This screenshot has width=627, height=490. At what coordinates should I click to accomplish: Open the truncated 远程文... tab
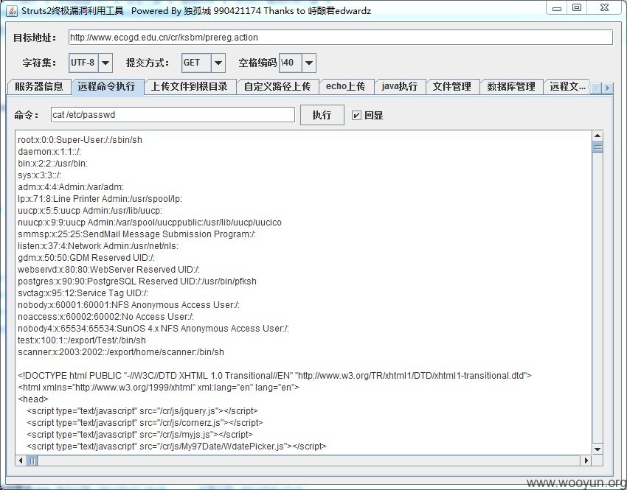pos(567,87)
